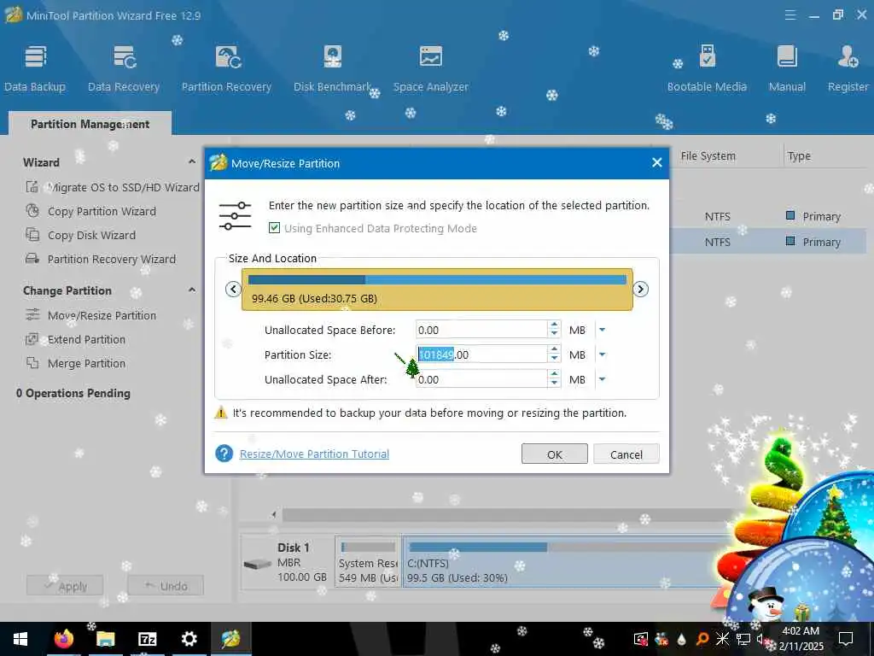Move partition right with arrow button

641,289
